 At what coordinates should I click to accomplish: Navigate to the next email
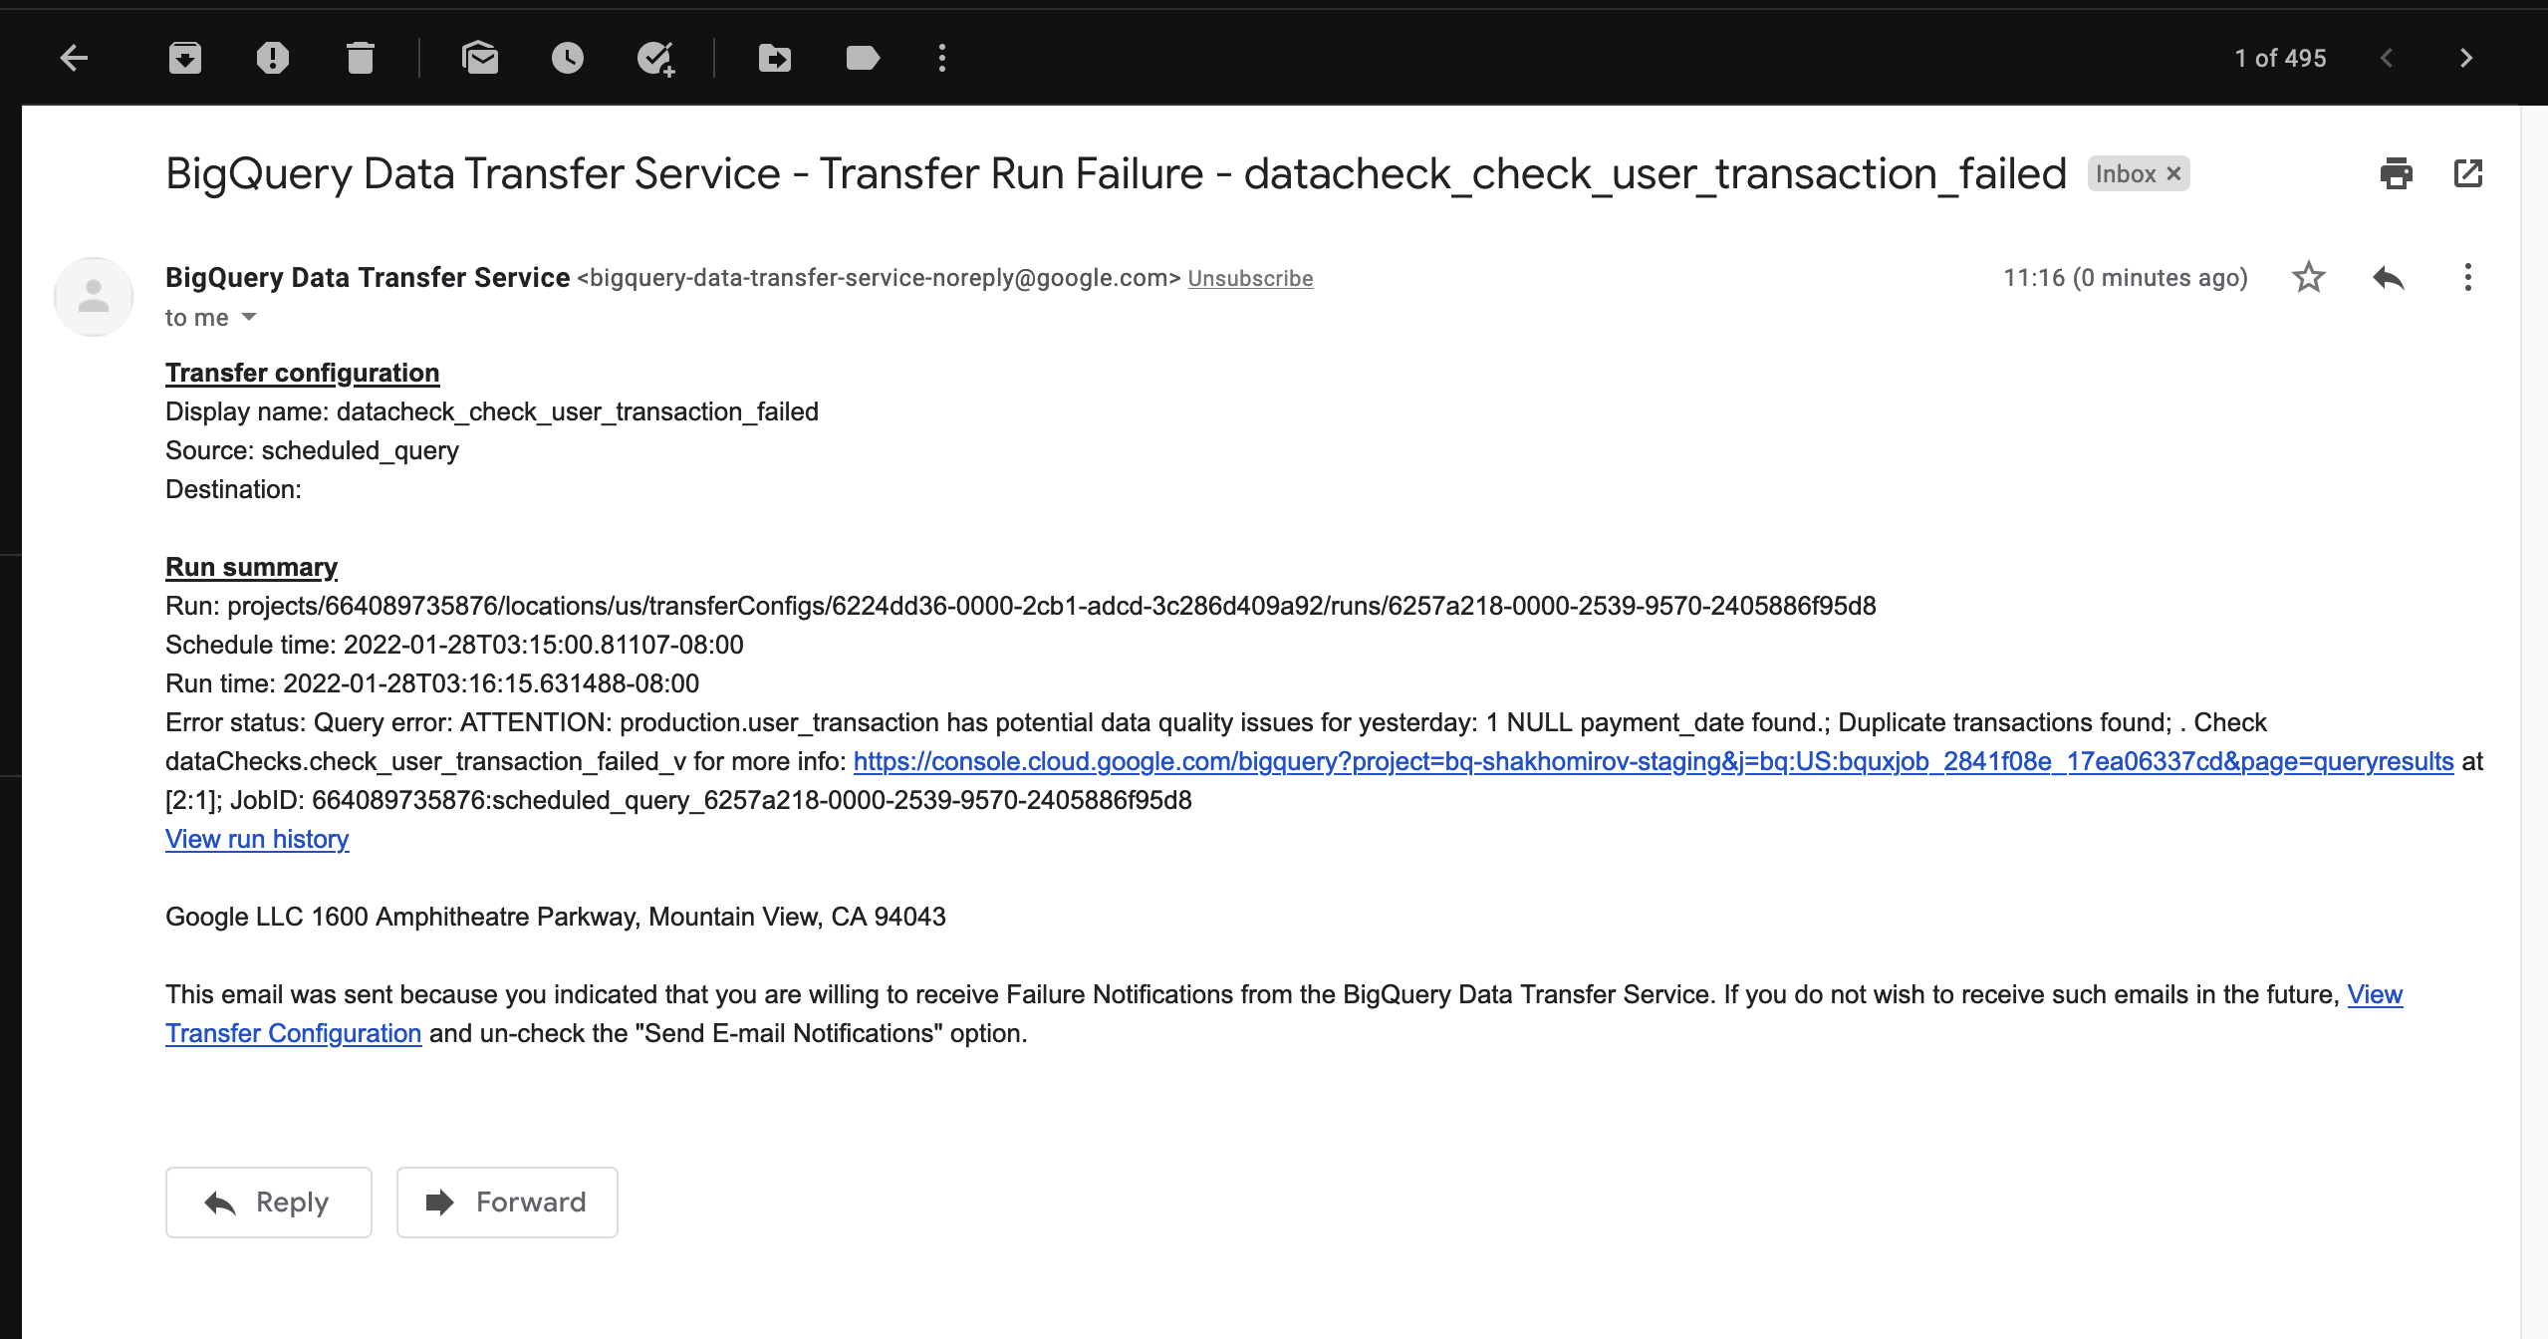tap(2468, 57)
